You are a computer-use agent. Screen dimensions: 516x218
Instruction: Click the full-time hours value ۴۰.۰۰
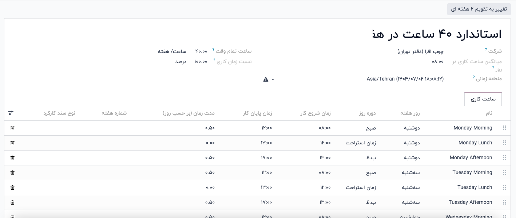tap(201, 52)
